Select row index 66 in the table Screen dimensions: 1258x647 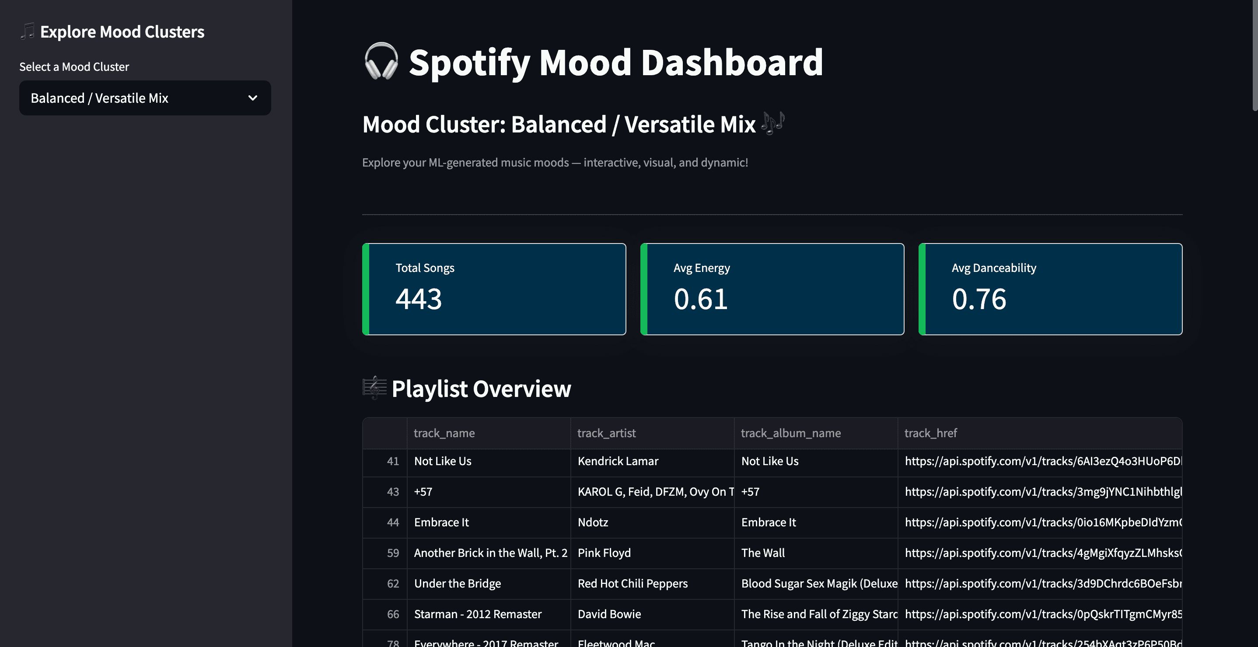[x=385, y=614]
